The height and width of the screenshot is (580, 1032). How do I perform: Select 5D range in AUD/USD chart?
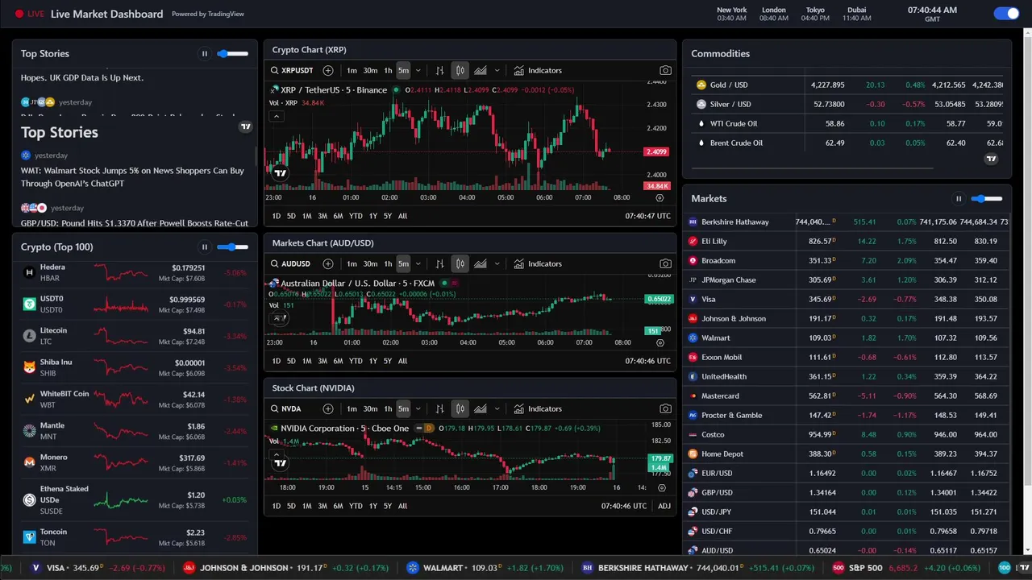(291, 361)
